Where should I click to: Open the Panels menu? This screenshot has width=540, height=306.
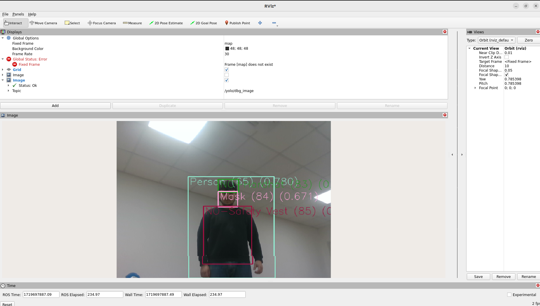pos(18,14)
